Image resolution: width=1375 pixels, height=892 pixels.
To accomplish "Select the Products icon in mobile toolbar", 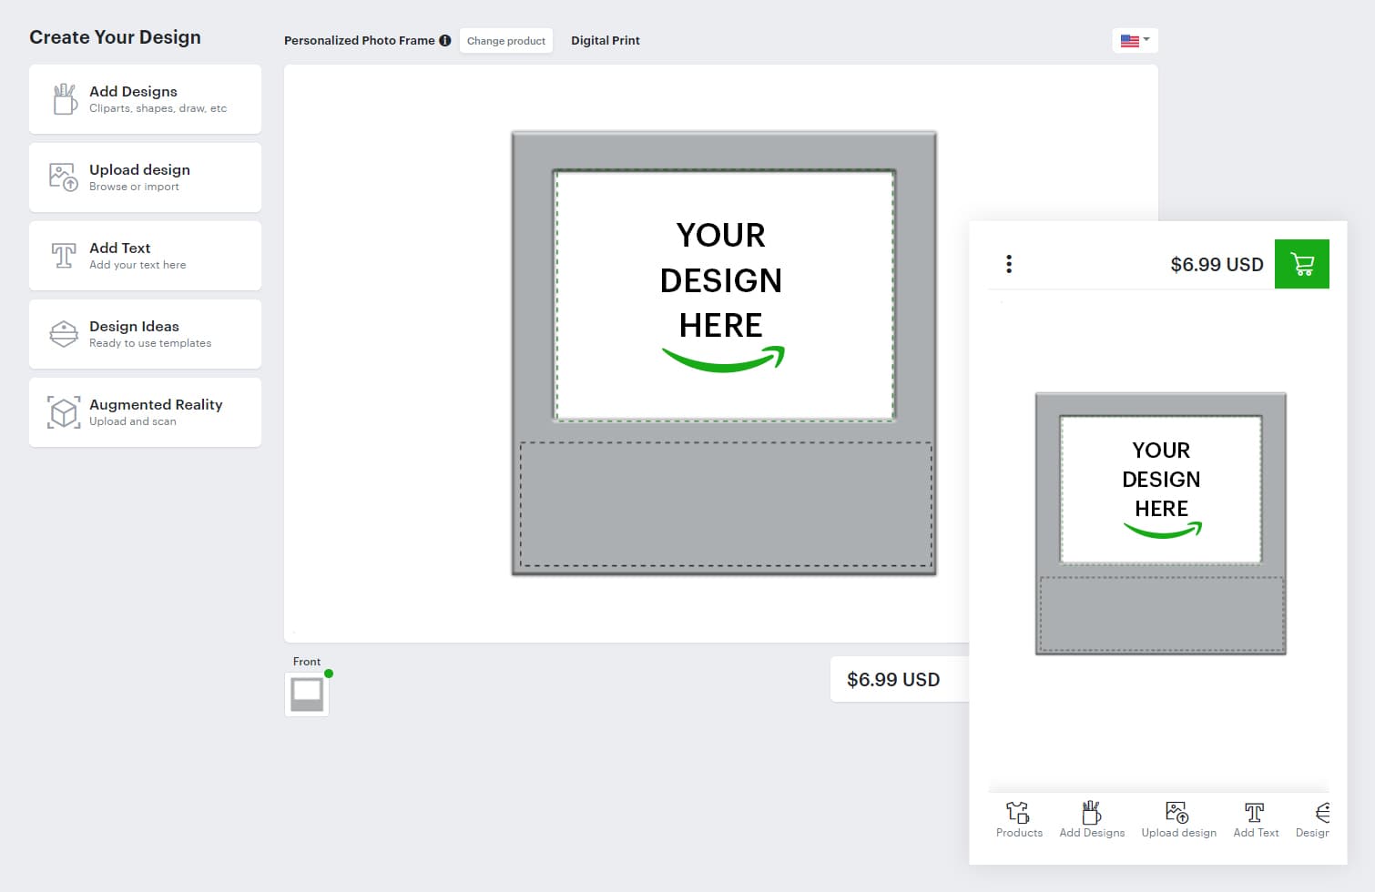I will (x=1018, y=819).
